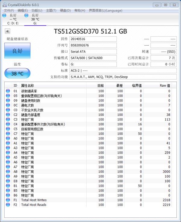Sort by the 最差 column header
The image size is (181, 222).
coord(115,85)
